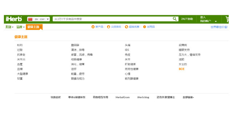Screen dimensions: 233x131
Task: Select the 心情 mood topic
Action: pos(128,74)
